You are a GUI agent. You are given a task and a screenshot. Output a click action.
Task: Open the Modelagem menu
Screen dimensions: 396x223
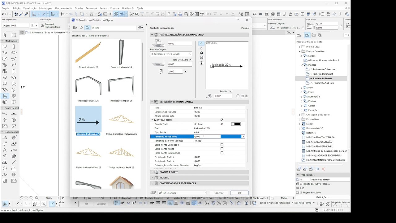click(x=46, y=8)
